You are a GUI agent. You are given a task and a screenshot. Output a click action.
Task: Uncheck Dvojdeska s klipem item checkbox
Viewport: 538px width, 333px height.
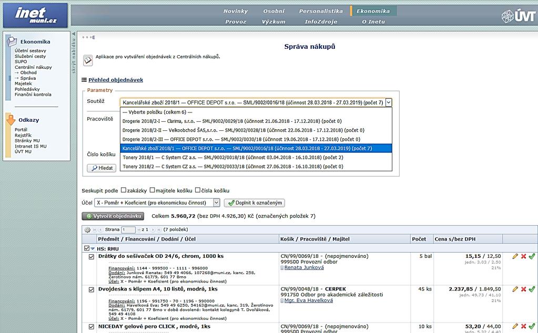click(x=92, y=289)
